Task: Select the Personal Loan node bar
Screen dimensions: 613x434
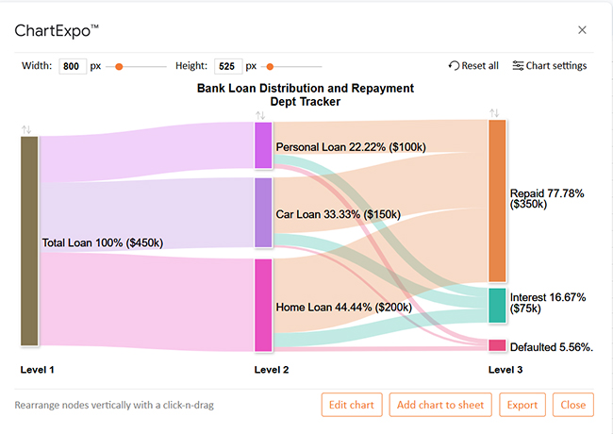Action: point(263,145)
